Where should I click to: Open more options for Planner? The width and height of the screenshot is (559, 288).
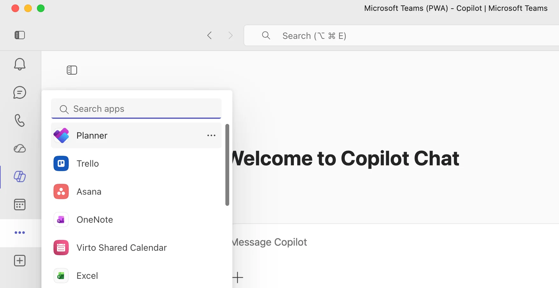[211, 135]
